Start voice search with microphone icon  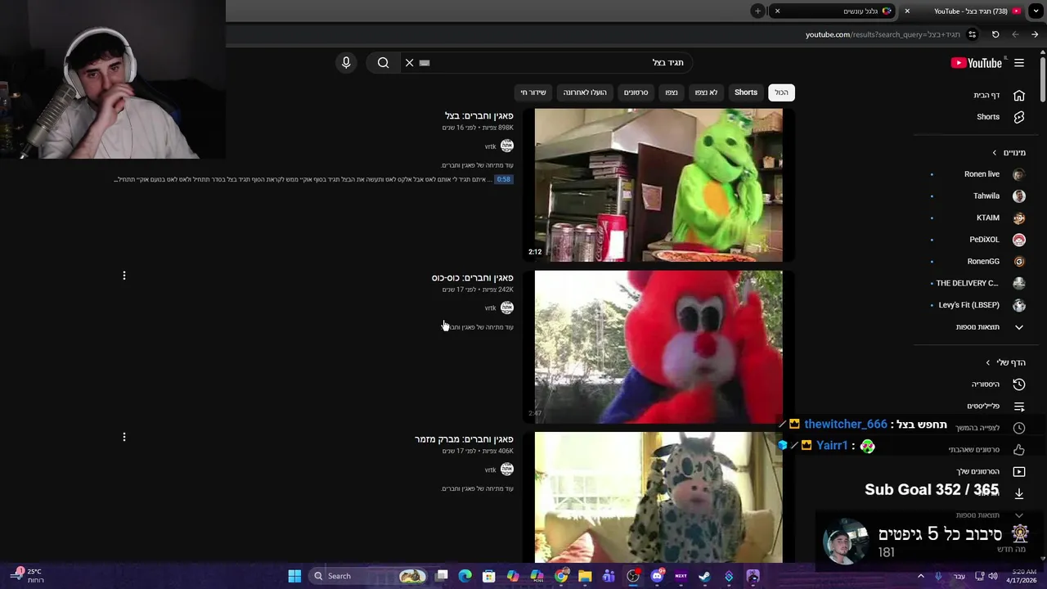346,63
